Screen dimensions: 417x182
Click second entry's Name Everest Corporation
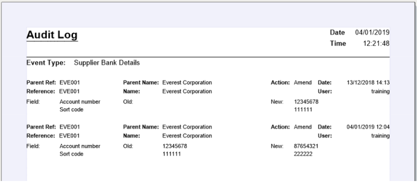pyautogui.click(x=187, y=136)
